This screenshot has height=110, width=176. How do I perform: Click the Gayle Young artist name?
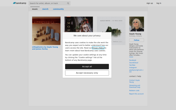point(135,34)
